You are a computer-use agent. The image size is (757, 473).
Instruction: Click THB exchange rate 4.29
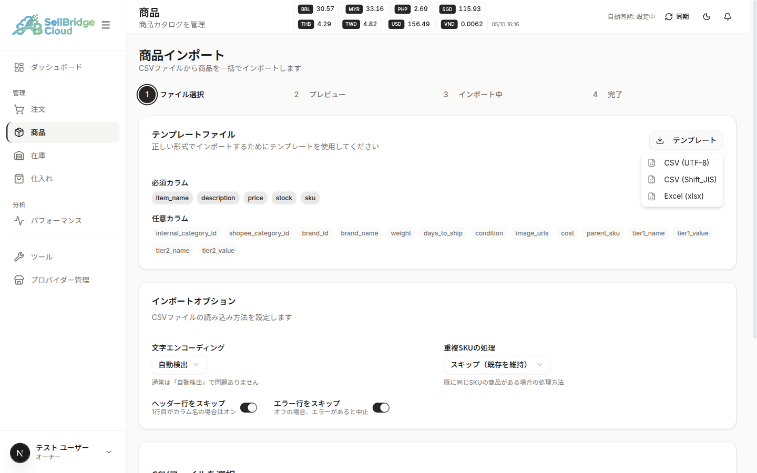(315, 24)
